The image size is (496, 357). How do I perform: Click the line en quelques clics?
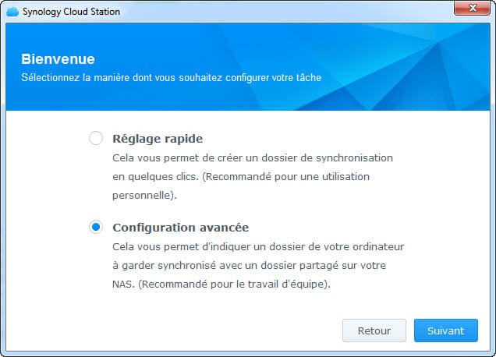pos(241,176)
